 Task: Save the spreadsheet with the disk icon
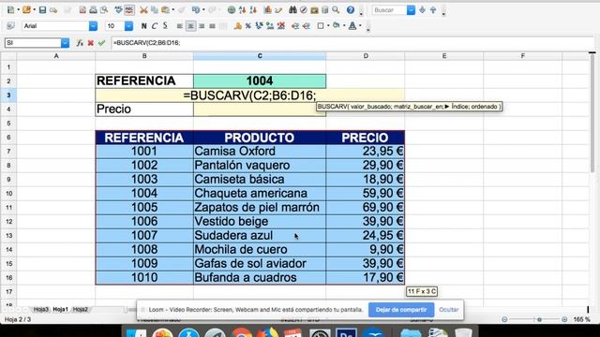[x=42, y=10]
